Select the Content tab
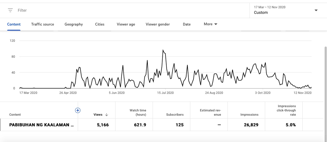This screenshot has width=327, height=142. coord(14,24)
